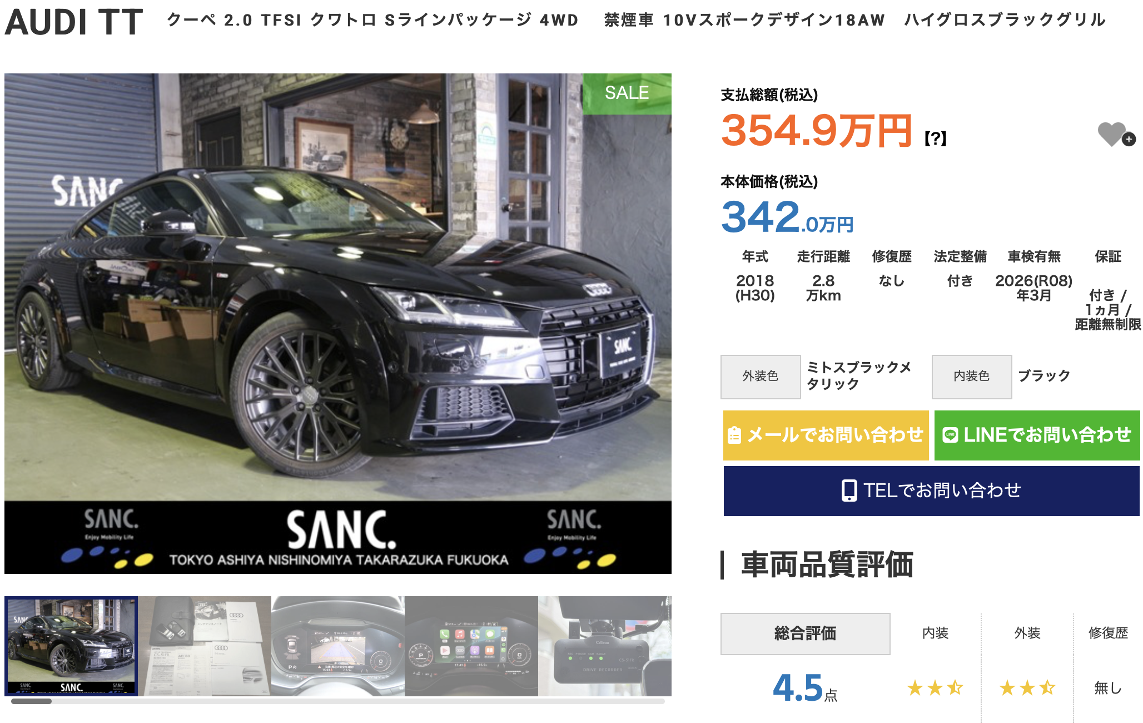Click the phone icon on TEL button

(849, 491)
